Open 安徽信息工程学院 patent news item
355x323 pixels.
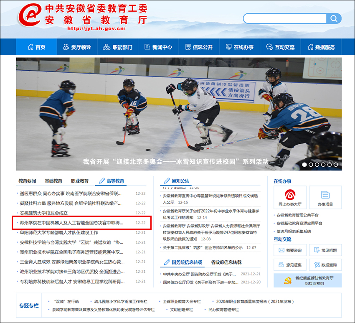(72, 282)
